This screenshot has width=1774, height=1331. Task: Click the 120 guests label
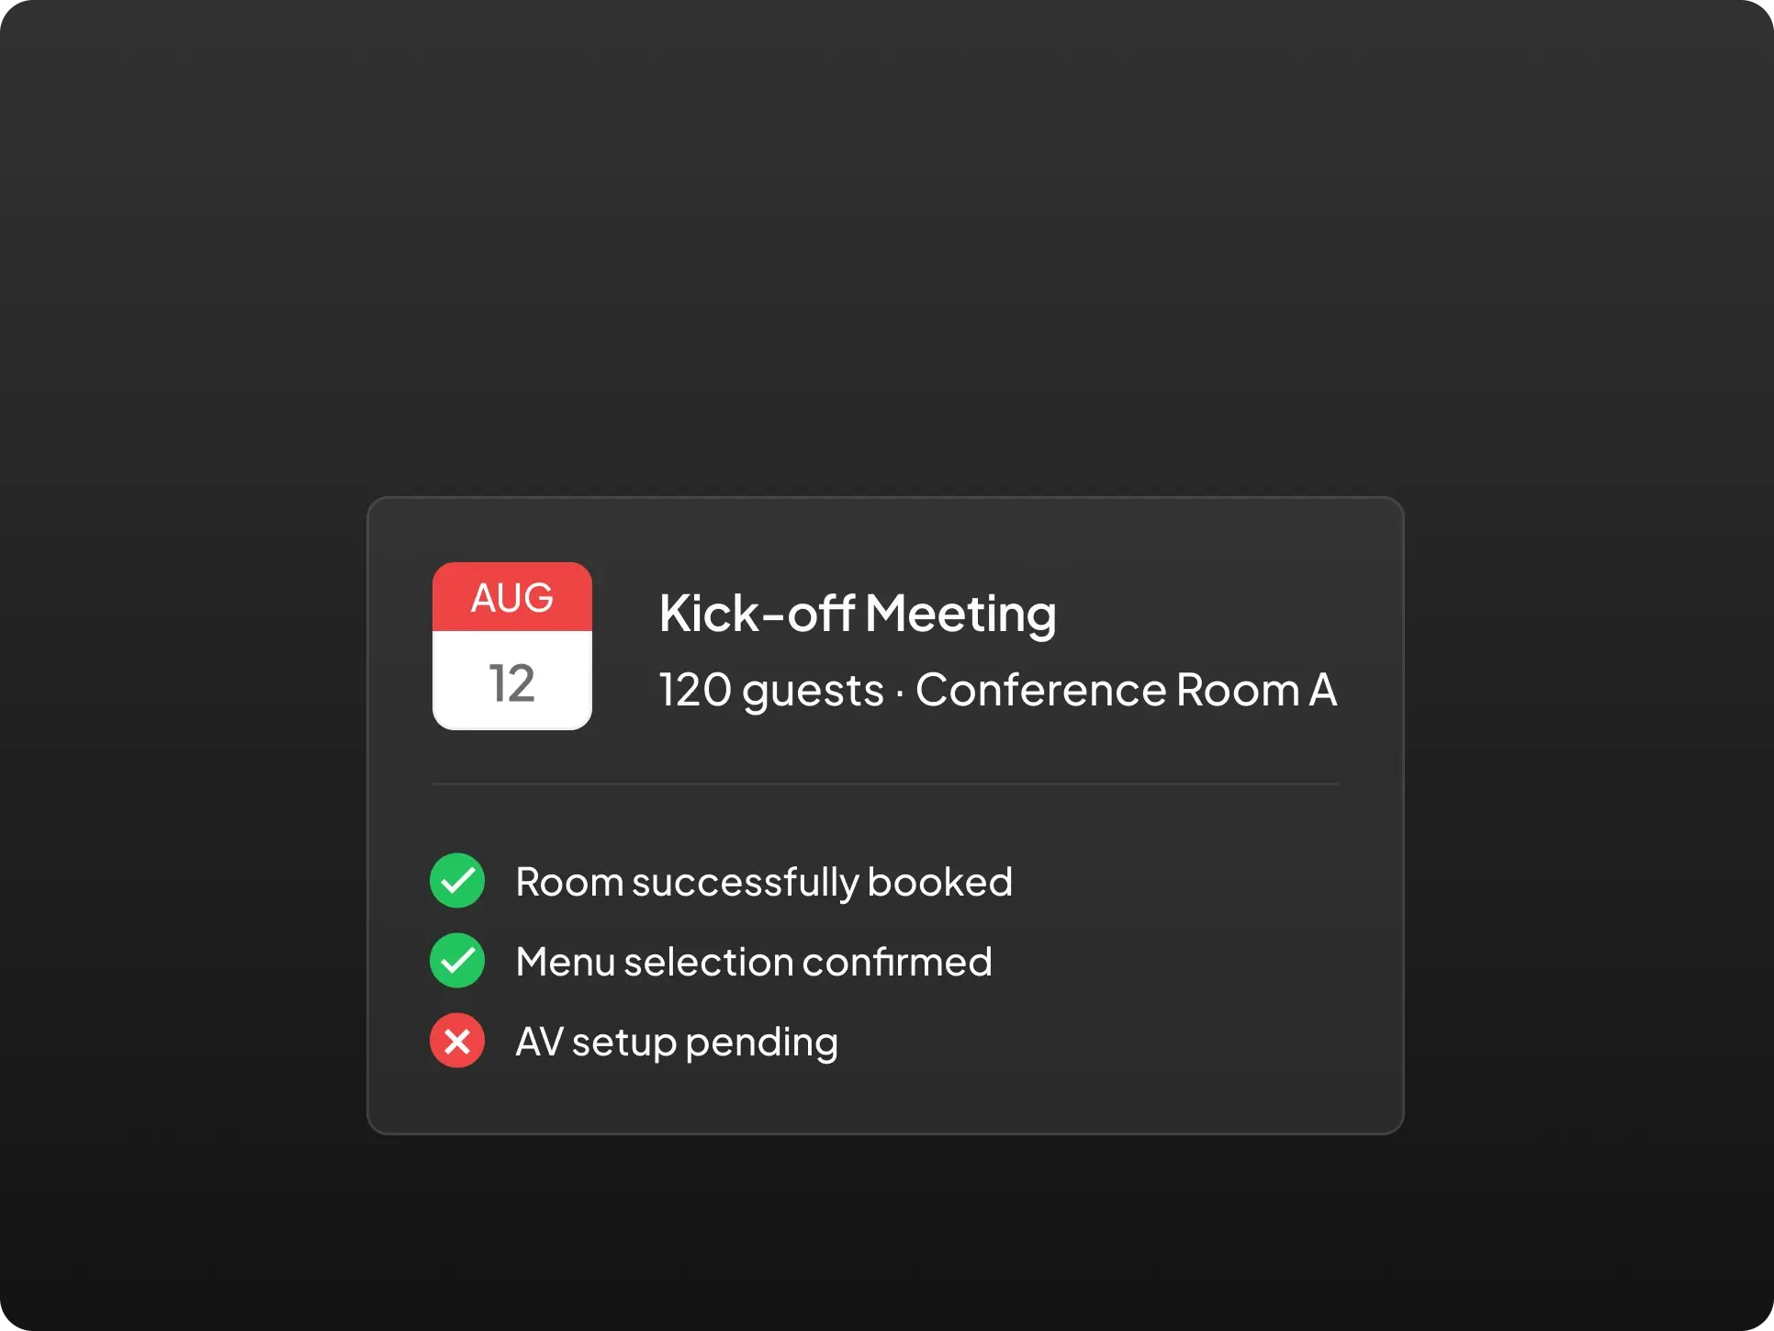point(771,690)
